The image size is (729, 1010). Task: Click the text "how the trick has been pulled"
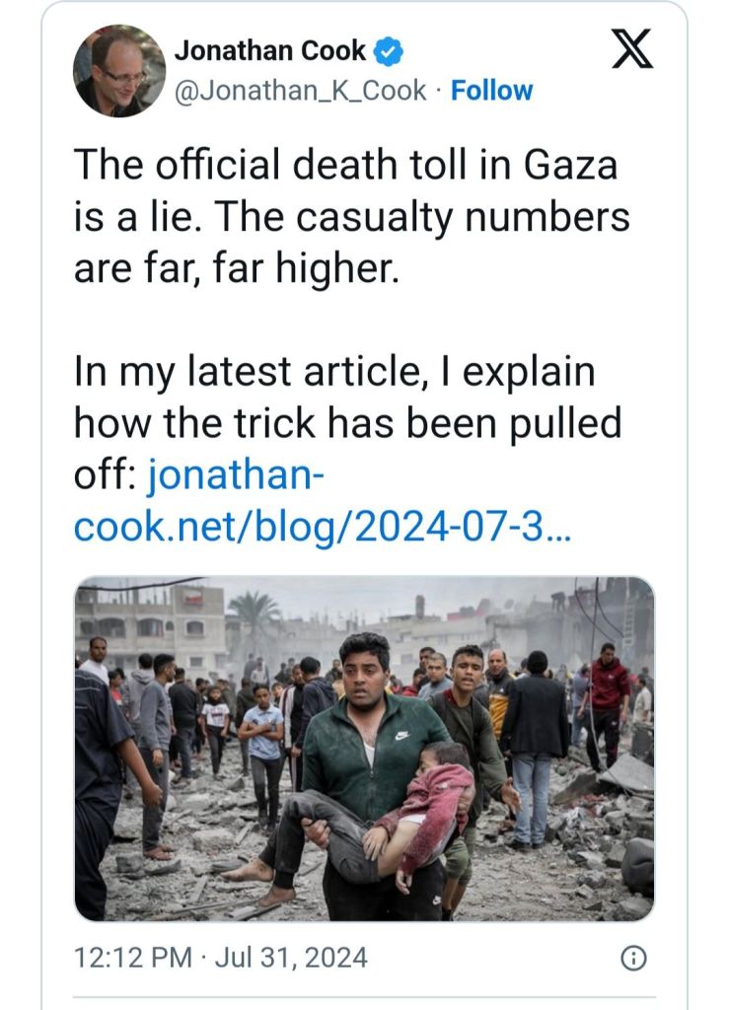(x=347, y=424)
